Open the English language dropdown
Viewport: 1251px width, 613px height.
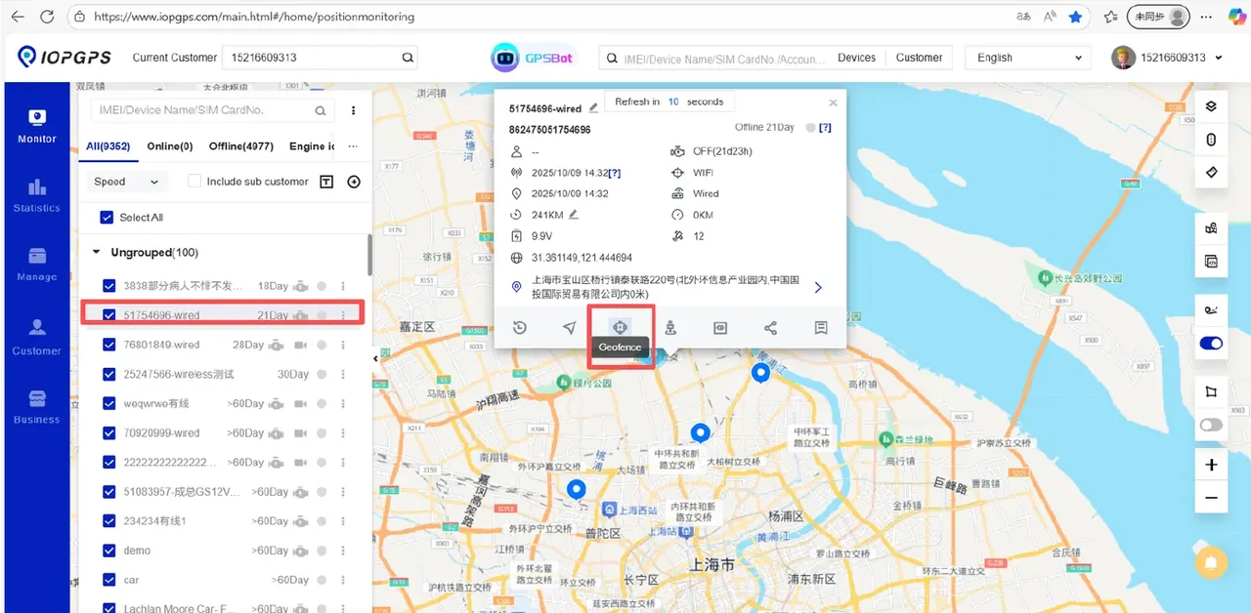(1027, 58)
